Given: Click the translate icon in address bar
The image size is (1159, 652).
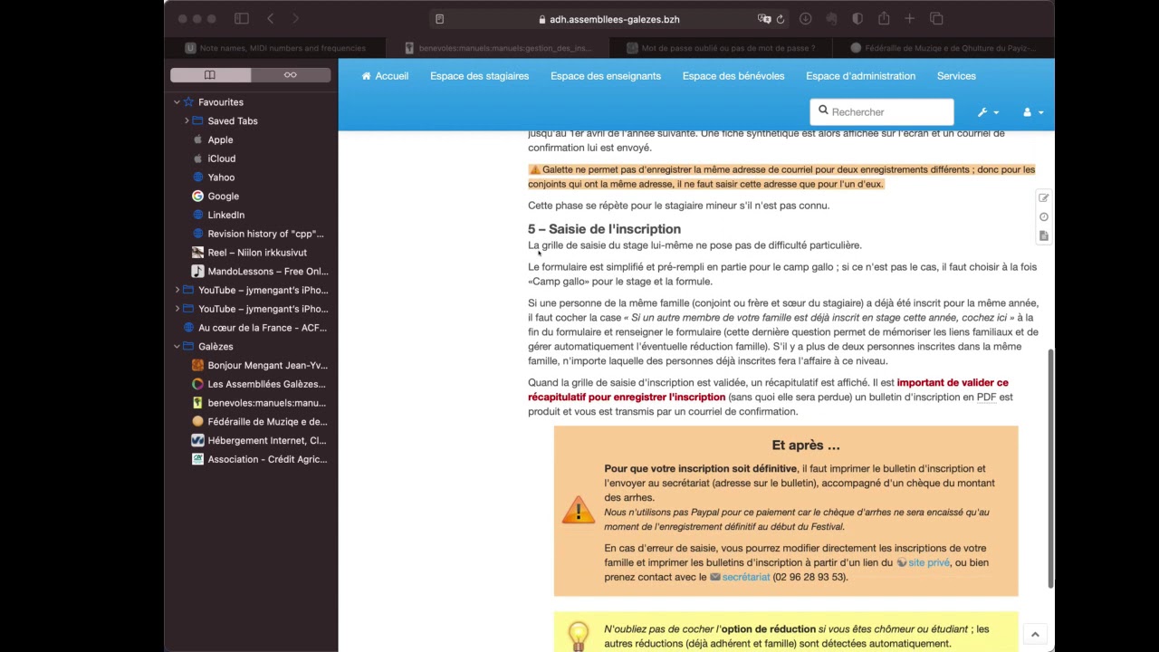Looking at the screenshot, I should click(x=764, y=19).
